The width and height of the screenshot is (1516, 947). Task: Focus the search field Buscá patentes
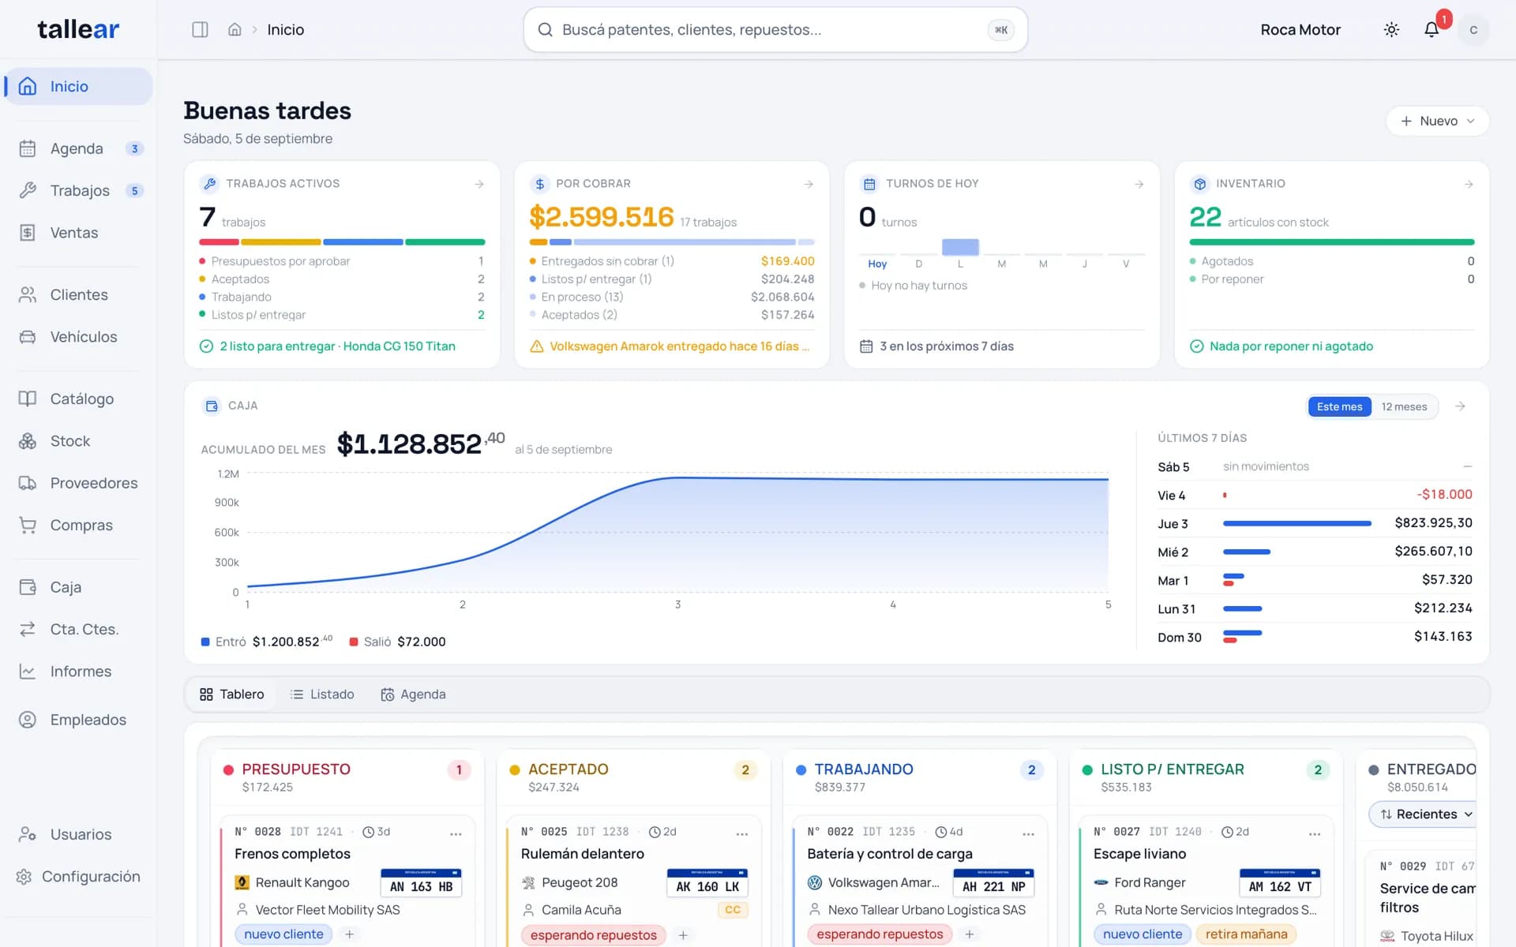tap(775, 30)
